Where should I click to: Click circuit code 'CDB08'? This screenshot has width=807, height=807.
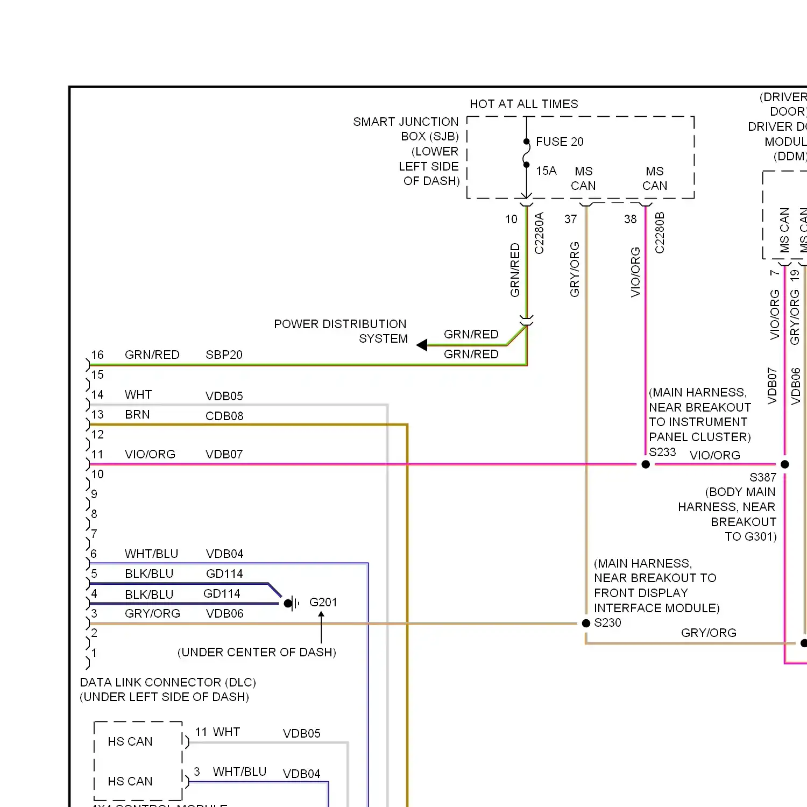(224, 416)
